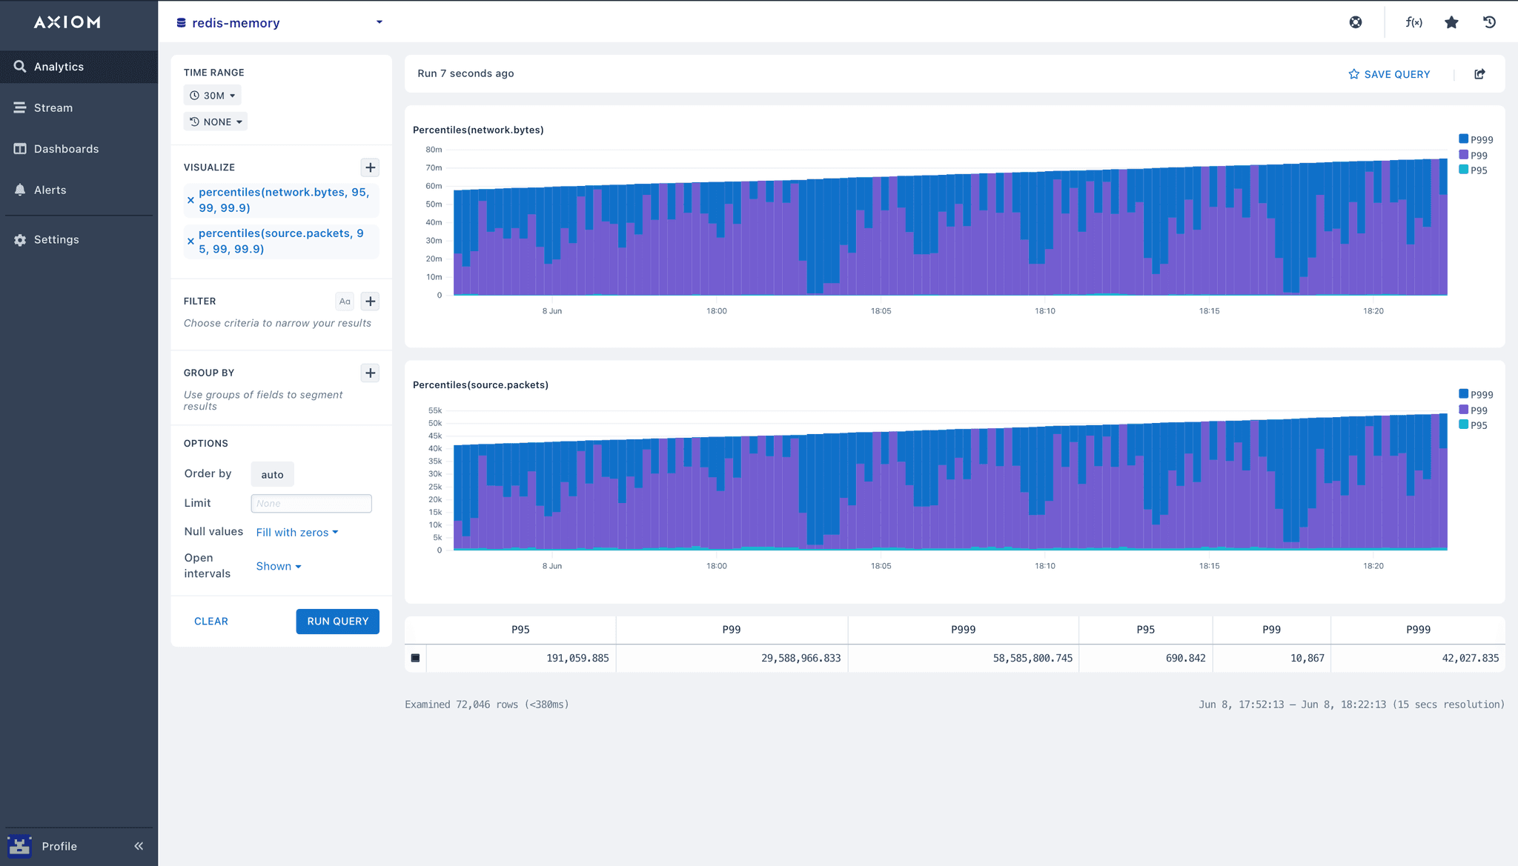This screenshot has width=1518, height=866.
Task: Clear the query with the circled-x icon
Action: 1356,22
